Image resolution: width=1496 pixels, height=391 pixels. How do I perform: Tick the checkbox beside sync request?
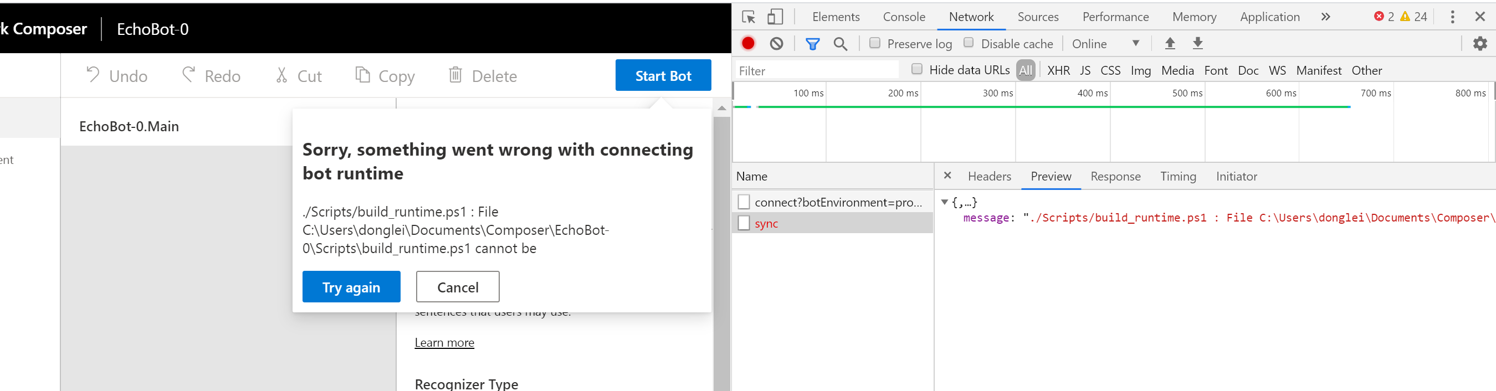tap(744, 223)
